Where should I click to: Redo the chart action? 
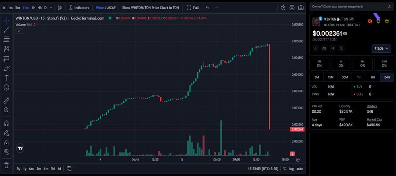coord(216,7)
